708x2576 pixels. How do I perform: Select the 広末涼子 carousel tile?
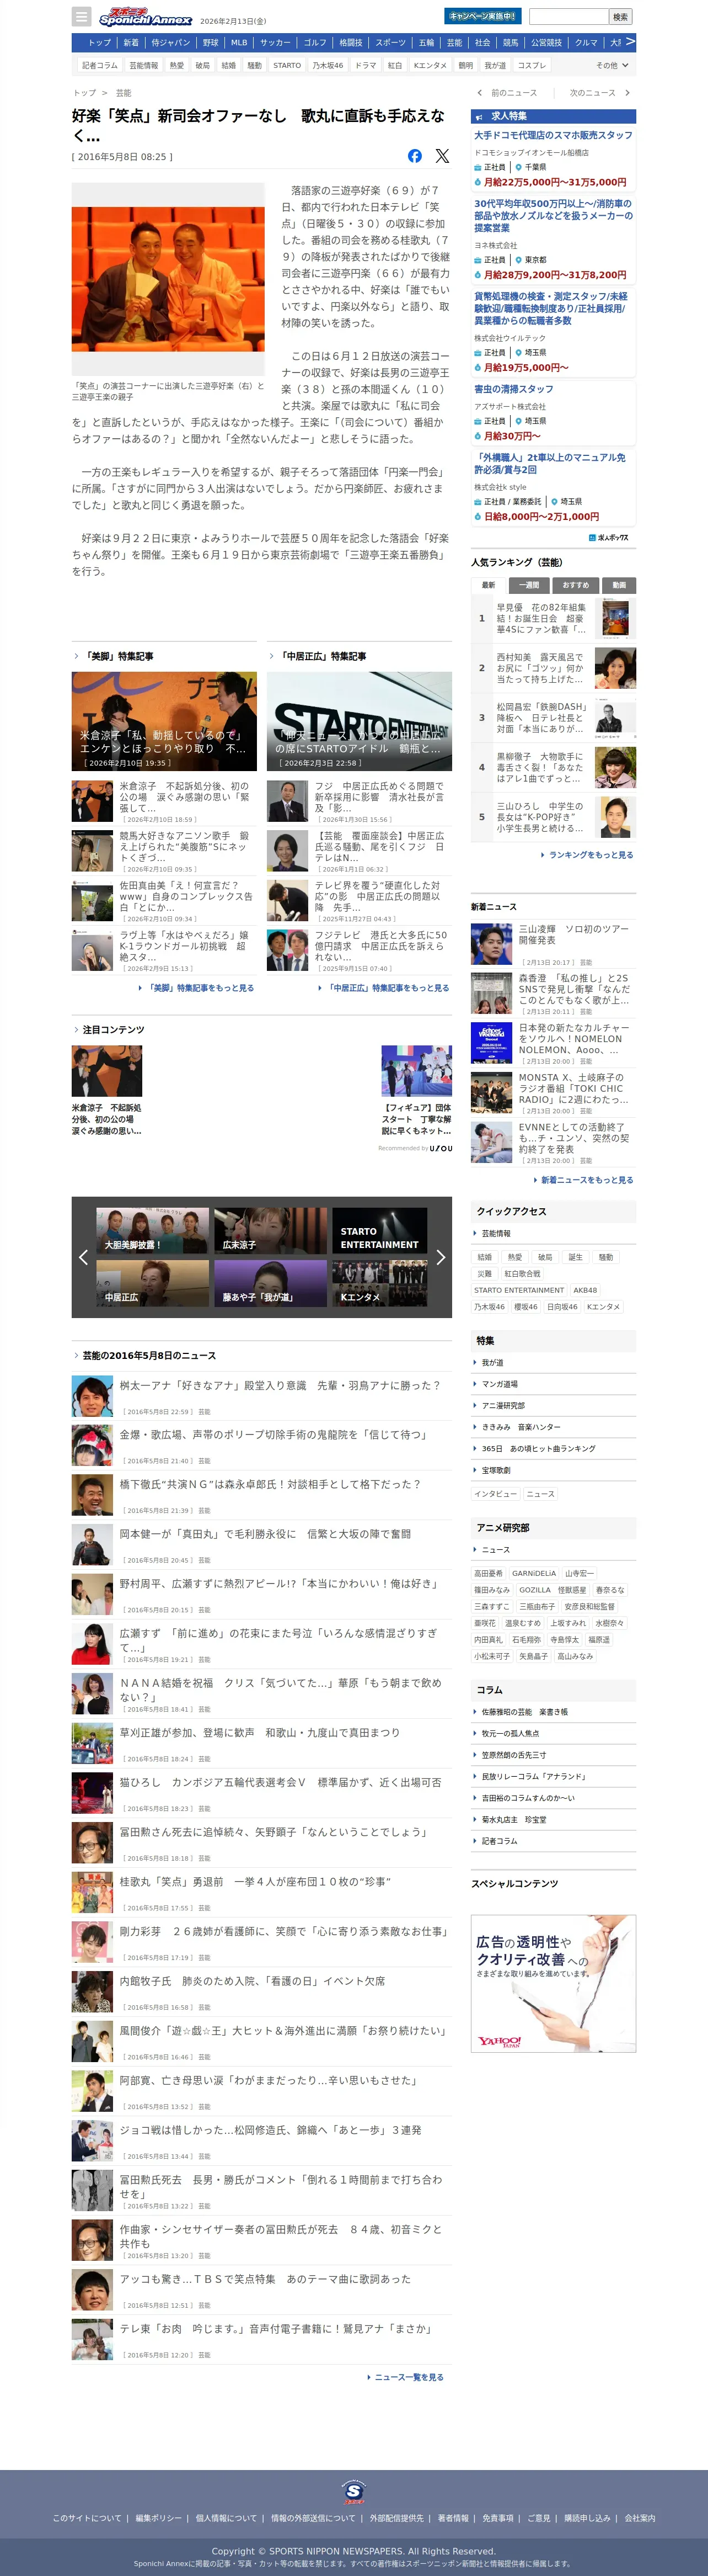point(271,1230)
